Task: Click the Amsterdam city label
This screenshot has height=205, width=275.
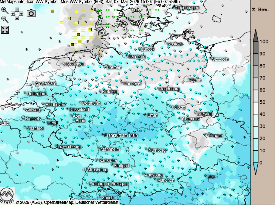Action: pyautogui.click(x=46, y=83)
